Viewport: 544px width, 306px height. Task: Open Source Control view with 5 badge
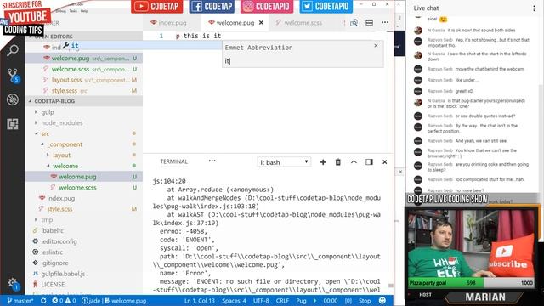13,76
